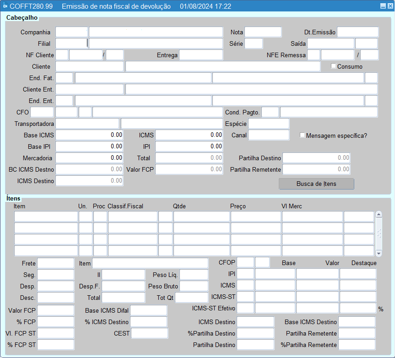This screenshot has height=358, width=395.
Task: Select the Dt.Emissão date field
Action: point(357,32)
